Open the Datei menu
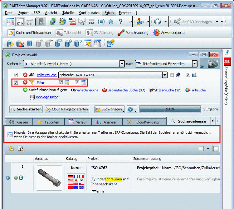The width and height of the screenshot is (234, 209). pos(9,13)
